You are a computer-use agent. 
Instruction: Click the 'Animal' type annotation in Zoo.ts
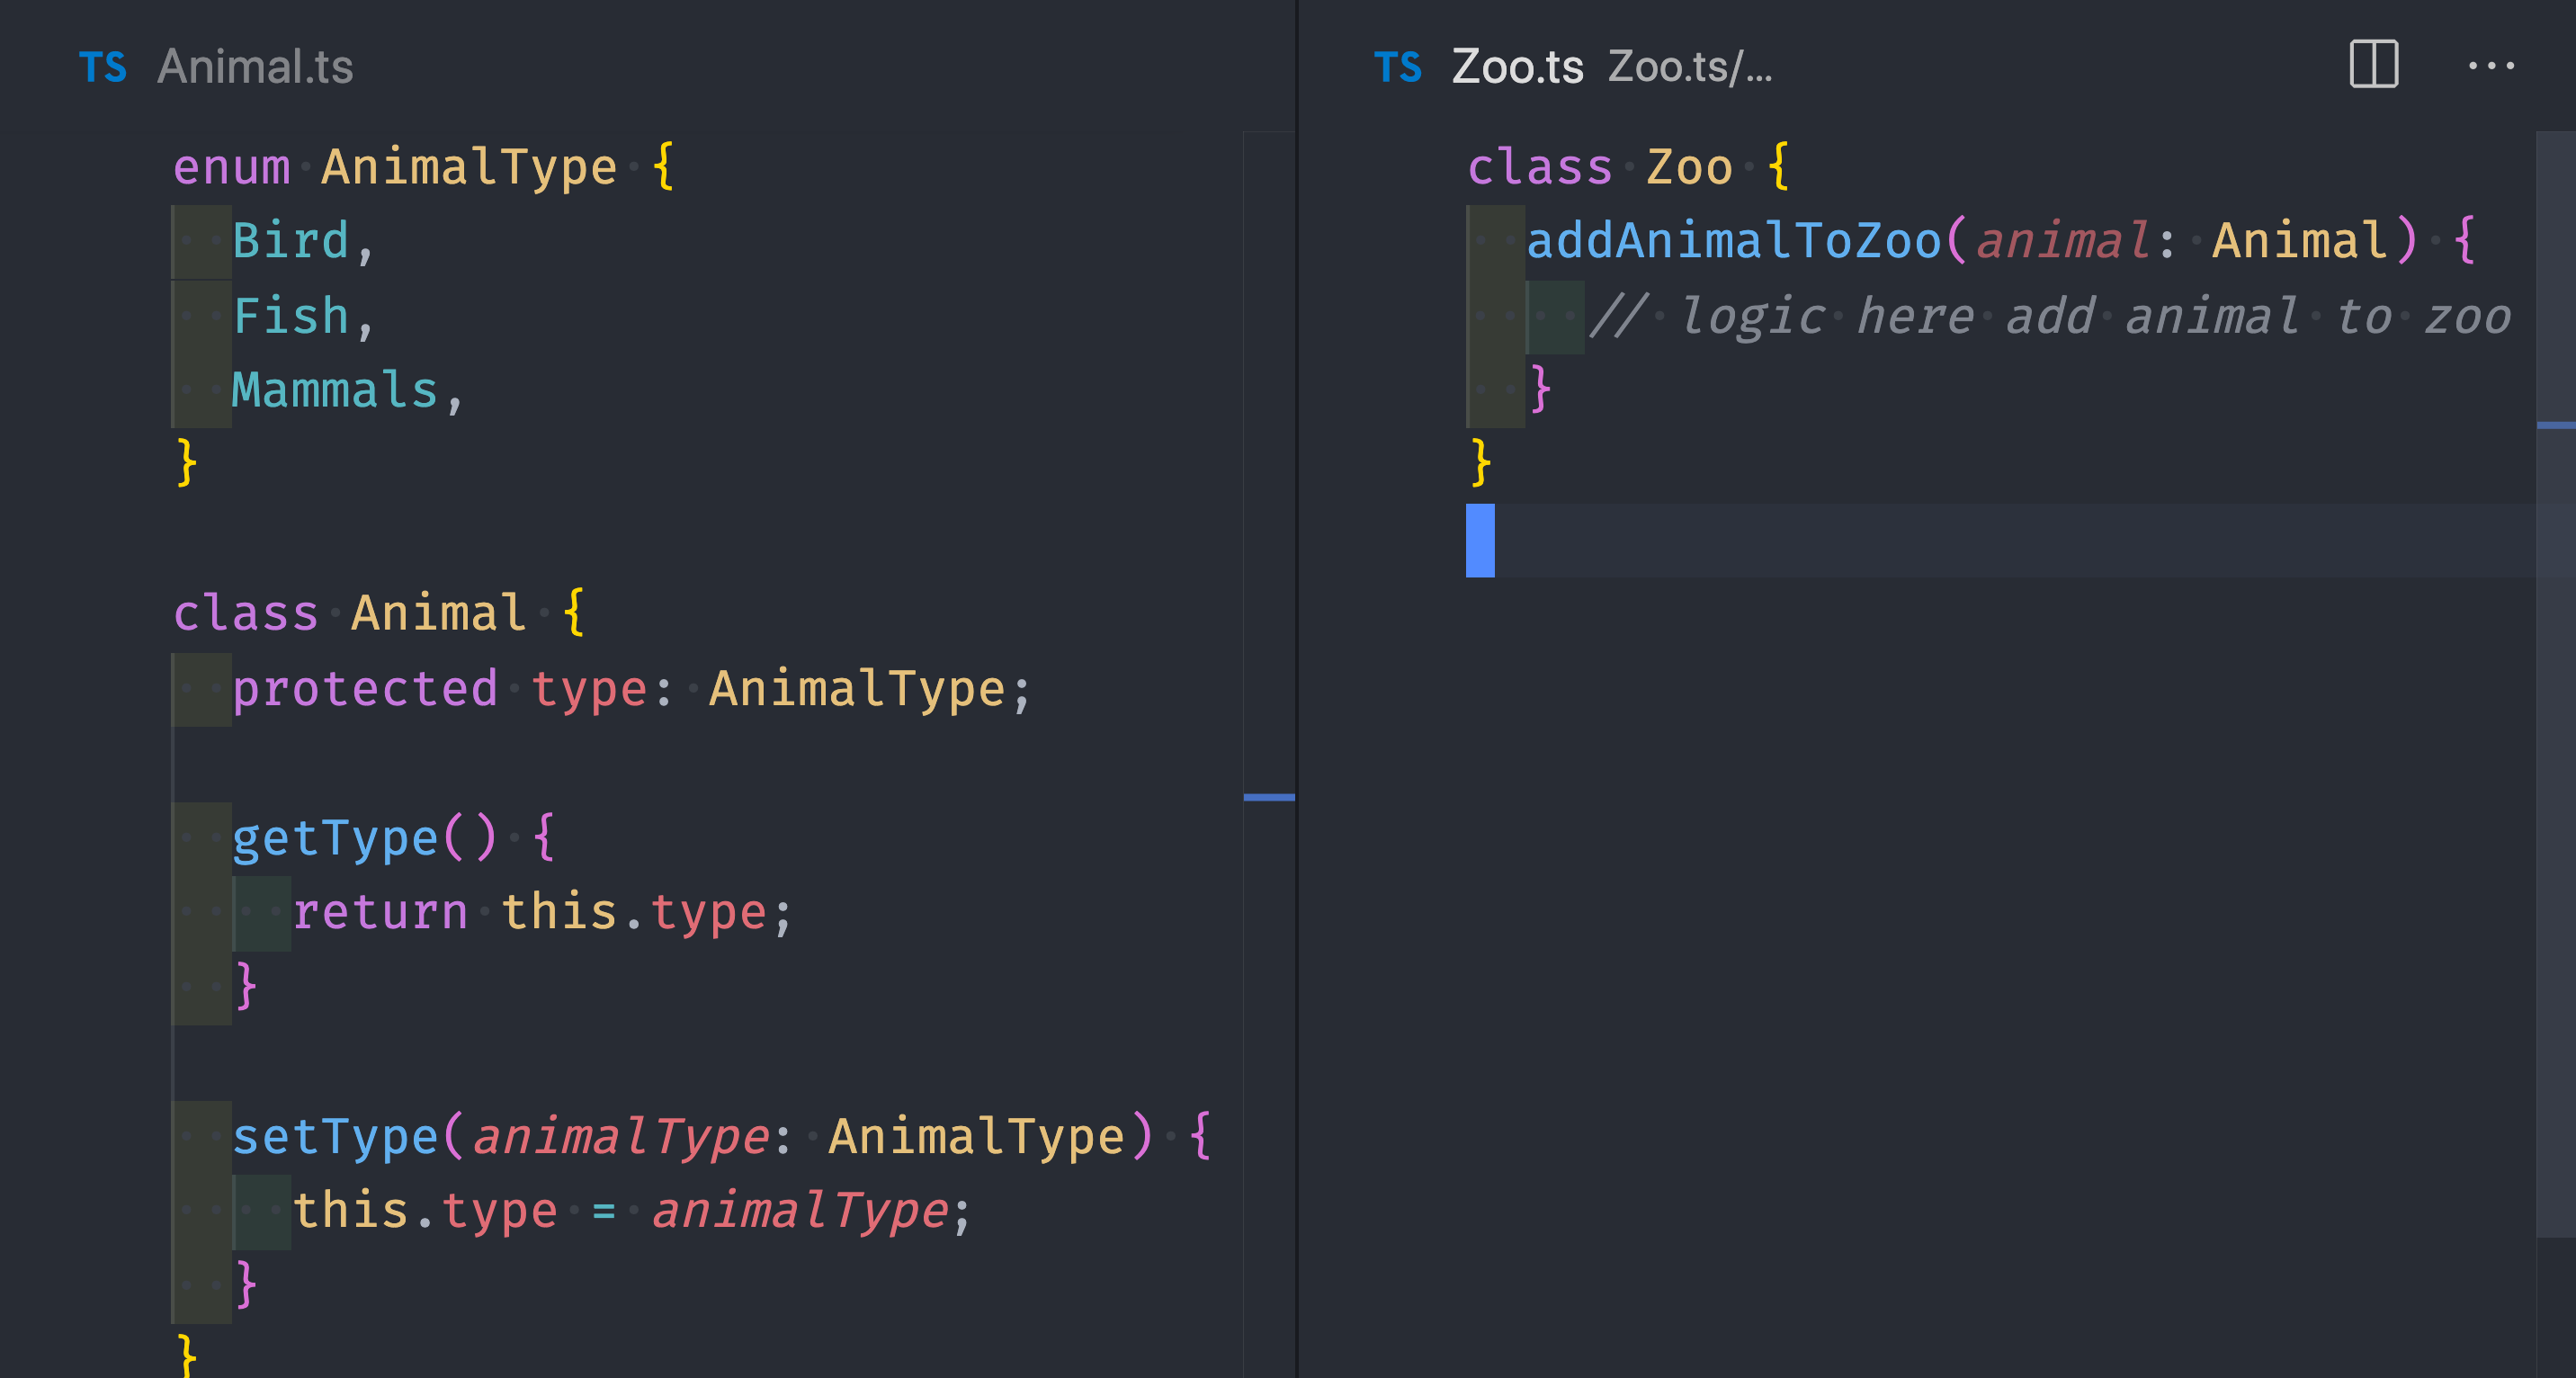[2300, 241]
